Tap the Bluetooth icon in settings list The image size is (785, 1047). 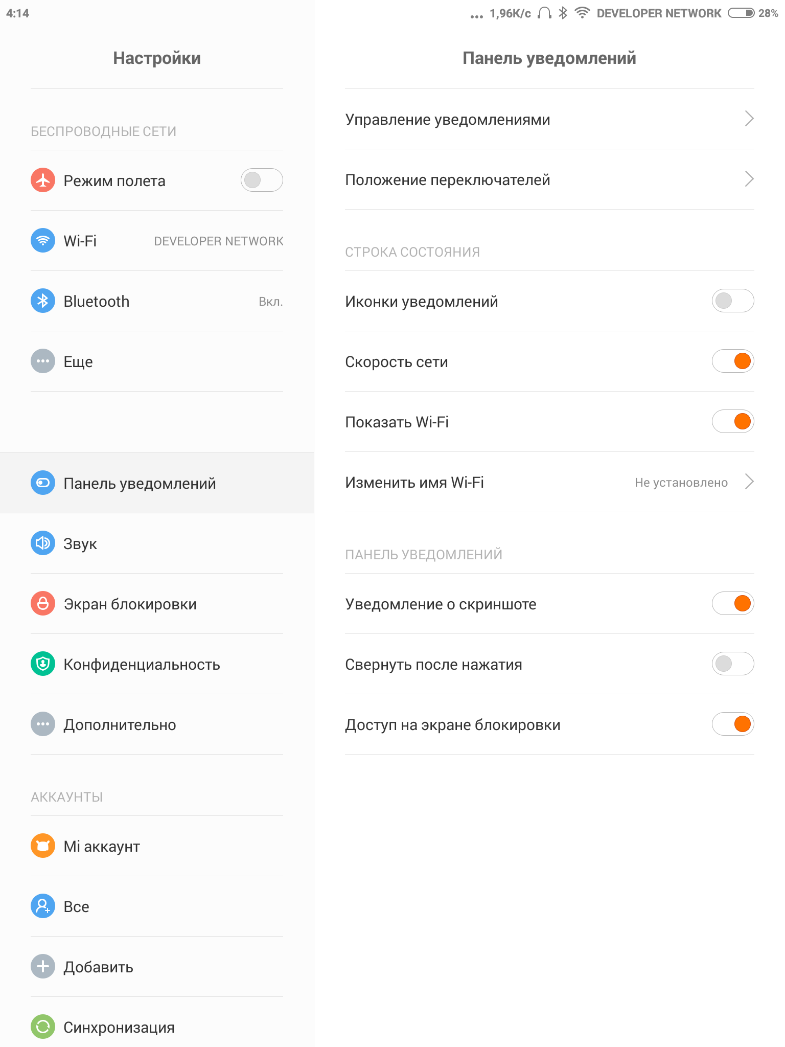pos(43,301)
